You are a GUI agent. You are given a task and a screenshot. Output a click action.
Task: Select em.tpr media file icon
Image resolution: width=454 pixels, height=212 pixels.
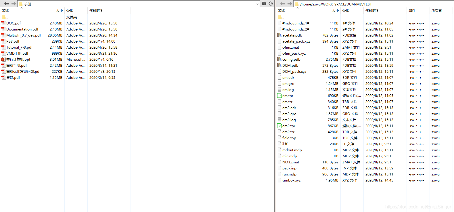coord(279,96)
